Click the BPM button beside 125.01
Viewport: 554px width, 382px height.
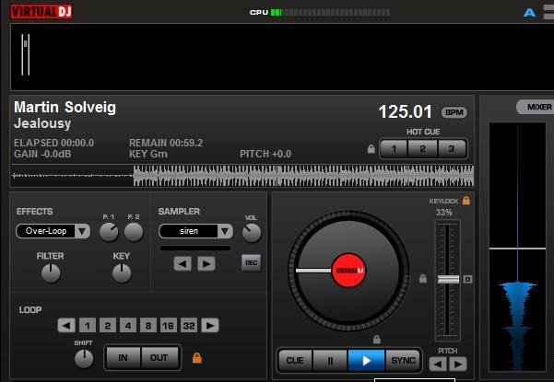point(454,112)
